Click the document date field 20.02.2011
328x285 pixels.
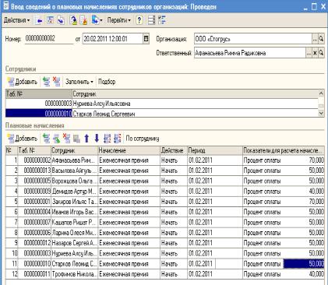coord(113,39)
